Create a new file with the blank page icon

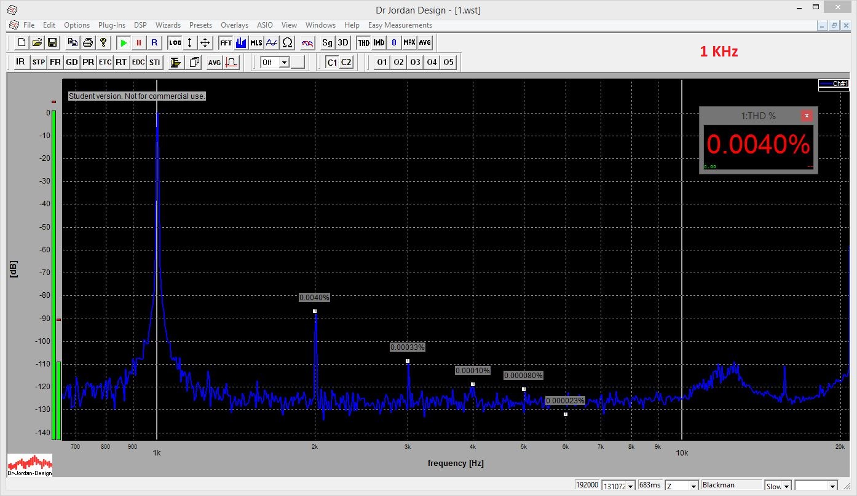(x=22, y=43)
